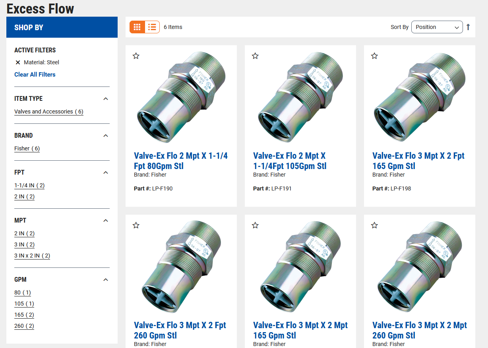Favorite the LP-F198 valve with star
The width and height of the screenshot is (488, 348).
pyautogui.click(x=374, y=56)
